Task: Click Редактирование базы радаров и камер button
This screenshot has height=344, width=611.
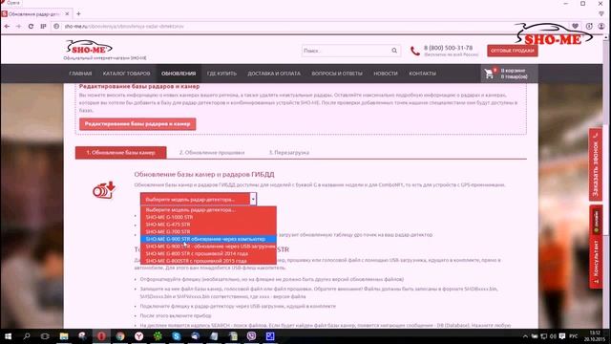Action: point(137,124)
